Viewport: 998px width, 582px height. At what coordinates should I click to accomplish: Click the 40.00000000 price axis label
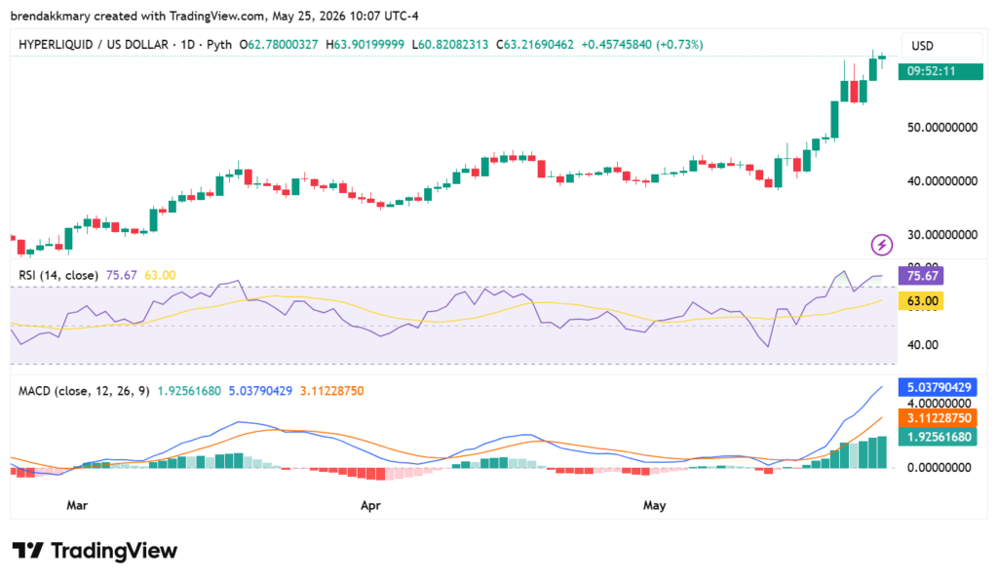[942, 181]
